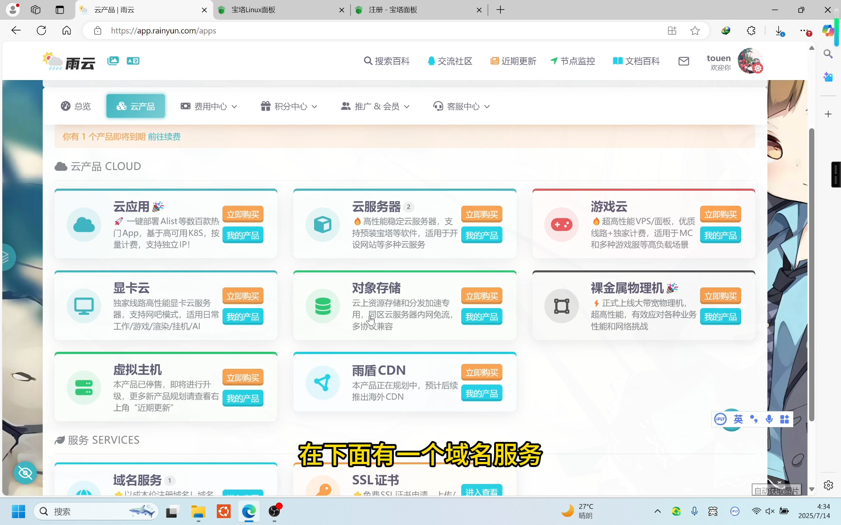Click the iFLY input method icon
This screenshot has width=841, height=525.
tap(721, 419)
